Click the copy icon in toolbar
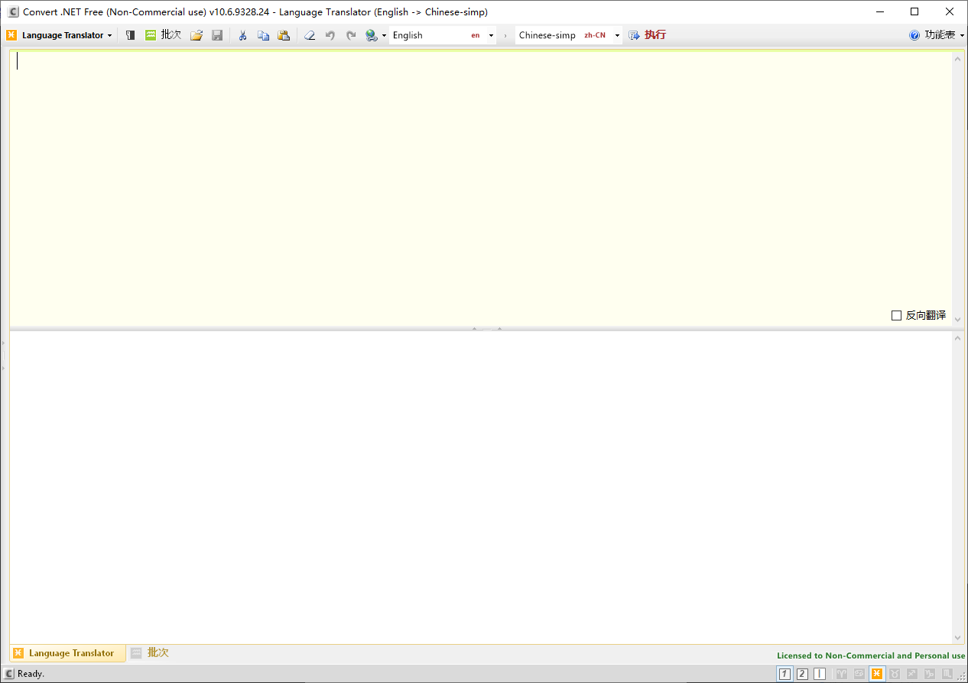This screenshot has width=968, height=683. [x=263, y=35]
